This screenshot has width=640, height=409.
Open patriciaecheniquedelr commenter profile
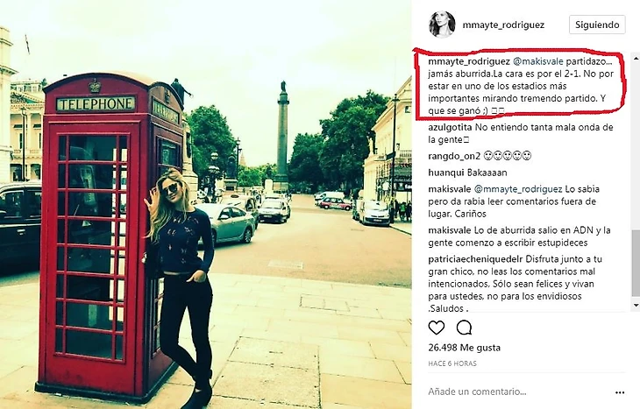475,259
